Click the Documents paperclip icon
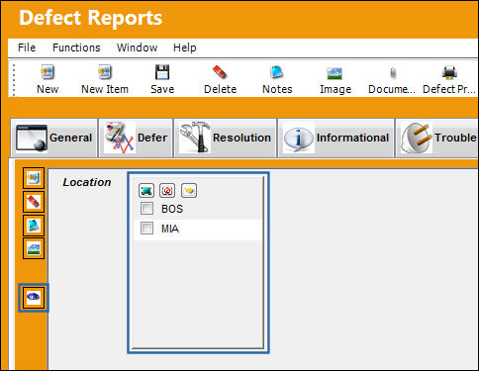The height and width of the screenshot is (371, 479). [x=393, y=73]
